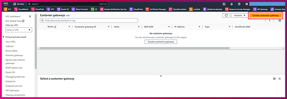Viewport: 287px width, 99px height.
Task: Open the AWS home logo
Action: pos(6,4)
